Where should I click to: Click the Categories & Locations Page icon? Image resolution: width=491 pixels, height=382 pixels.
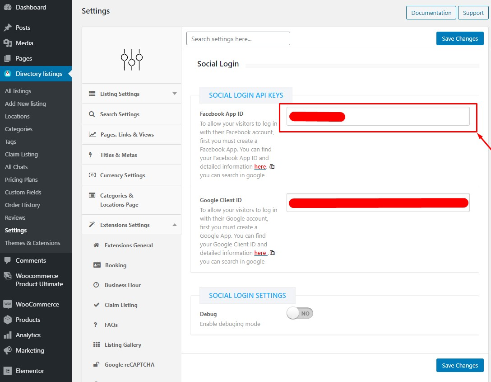[x=92, y=195]
